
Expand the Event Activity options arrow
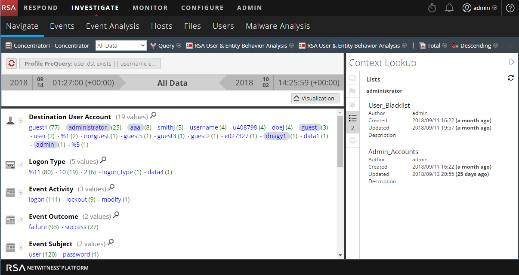(21, 193)
